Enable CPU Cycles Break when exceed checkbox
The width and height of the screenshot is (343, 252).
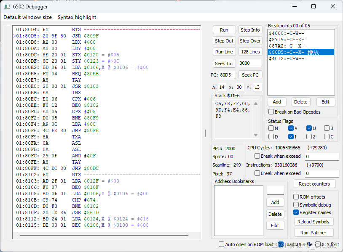pyautogui.click(x=257, y=156)
